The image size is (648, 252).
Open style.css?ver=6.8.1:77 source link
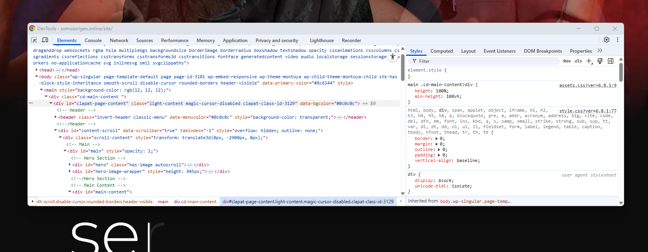point(588,111)
